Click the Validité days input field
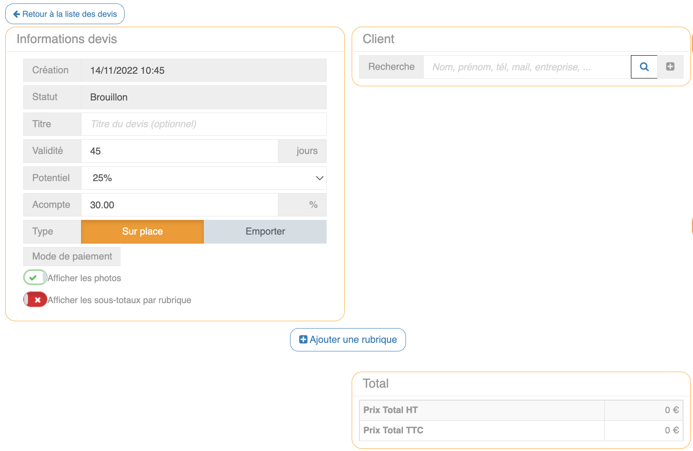The height and width of the screenshot is (451, 693). point(179,151)
